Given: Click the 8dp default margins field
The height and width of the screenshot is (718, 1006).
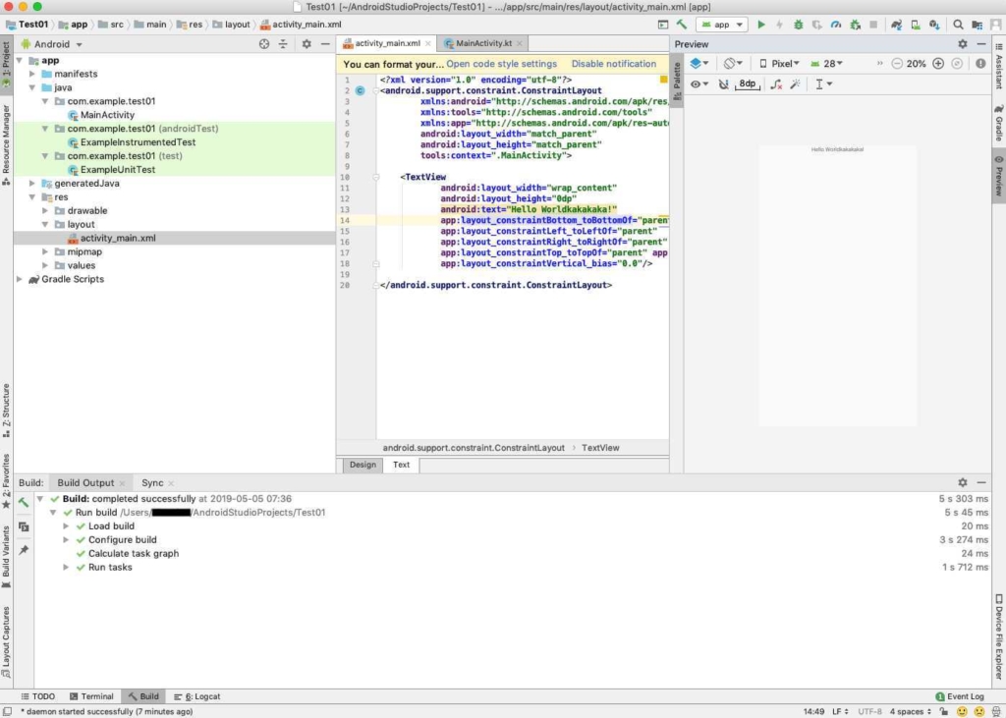Looking at the screenshot, I should click(748, 84).
